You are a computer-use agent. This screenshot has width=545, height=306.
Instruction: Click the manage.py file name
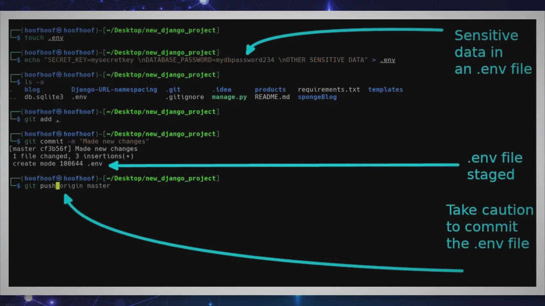(229, 97)
